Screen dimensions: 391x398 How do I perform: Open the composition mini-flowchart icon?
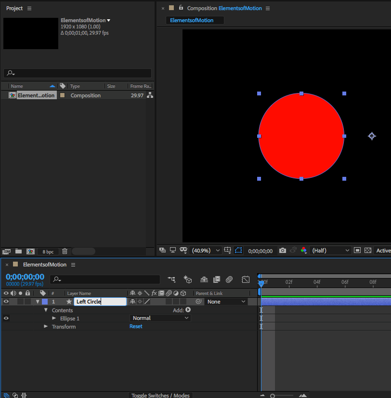[x=171, y=279]
